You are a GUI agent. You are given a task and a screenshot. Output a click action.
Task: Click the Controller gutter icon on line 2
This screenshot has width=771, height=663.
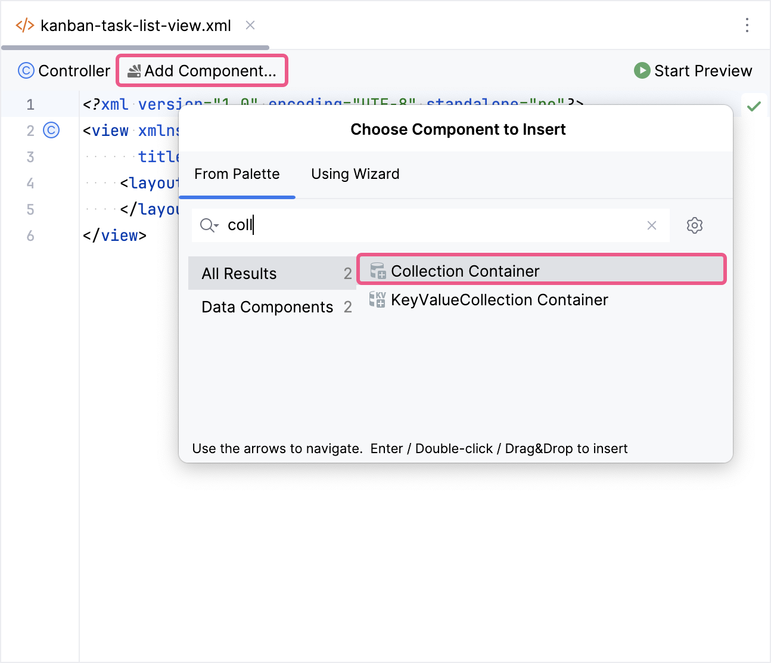point(51,131)
